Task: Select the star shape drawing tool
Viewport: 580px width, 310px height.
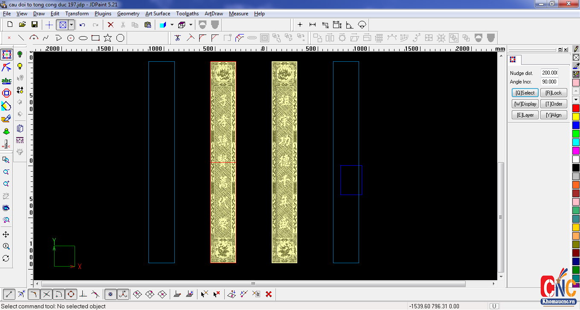Action: click(x=107, y=38)
